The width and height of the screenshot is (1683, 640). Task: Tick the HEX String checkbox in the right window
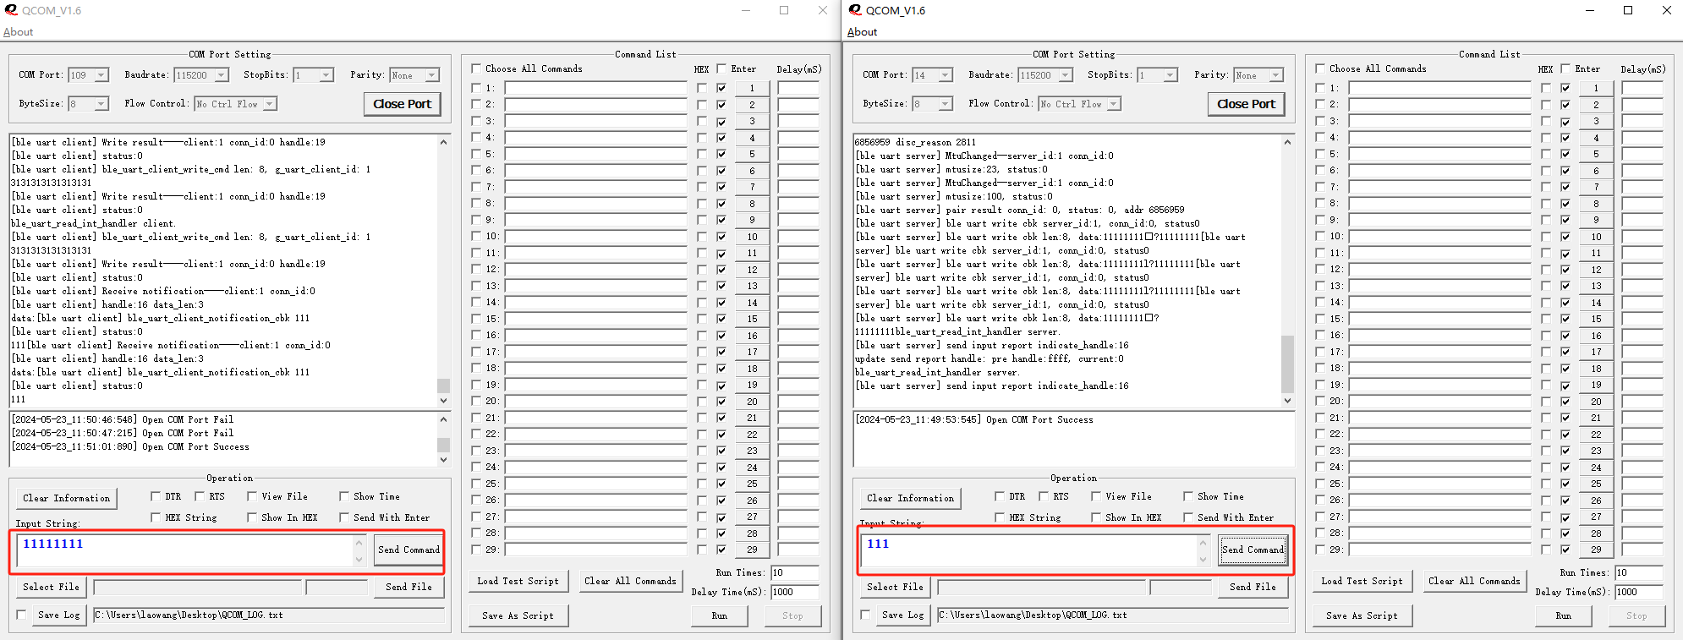pyautogui.click(x=1000, y=517)
